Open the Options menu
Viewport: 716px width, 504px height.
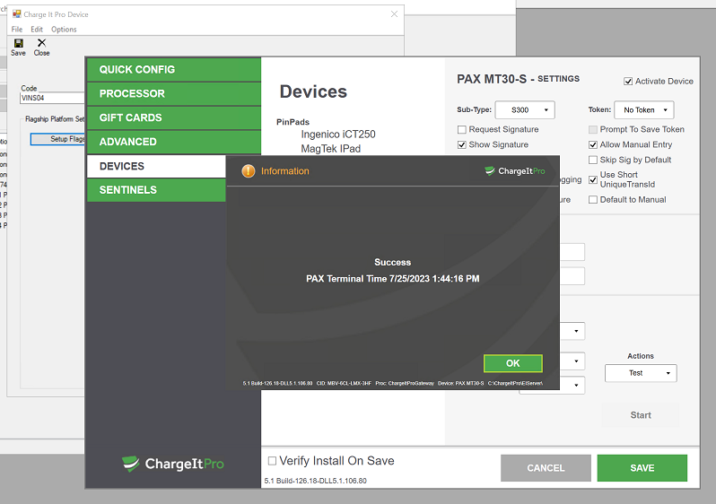pos(64,30)
